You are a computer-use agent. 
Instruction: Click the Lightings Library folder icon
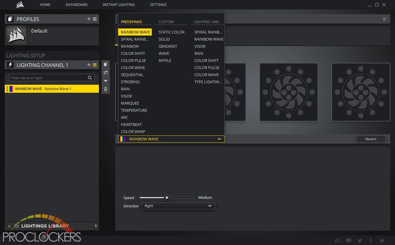[x=17, y=226]
